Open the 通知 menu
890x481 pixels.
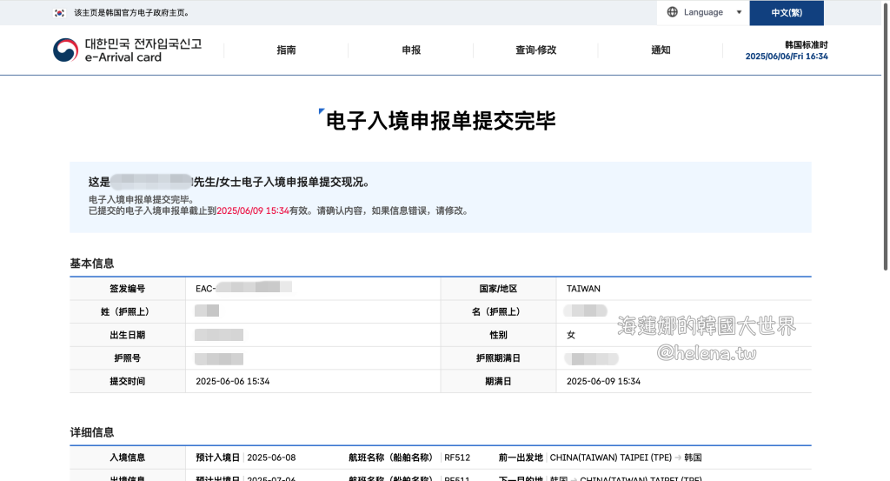click(x=661, y=50)
